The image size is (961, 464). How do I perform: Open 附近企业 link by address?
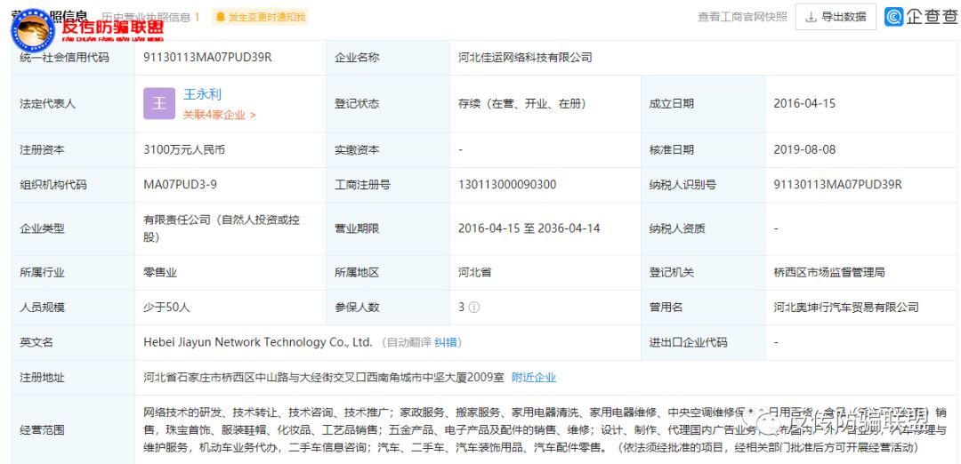pyautogui.click(x=534, y=377)
